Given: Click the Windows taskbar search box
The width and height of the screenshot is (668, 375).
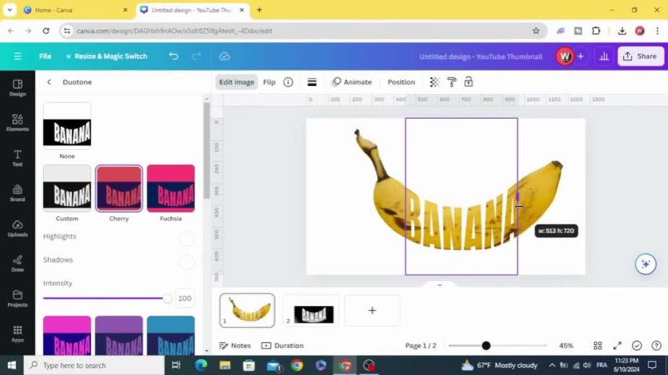Looking at the screenshot, I should pos(94,365).
